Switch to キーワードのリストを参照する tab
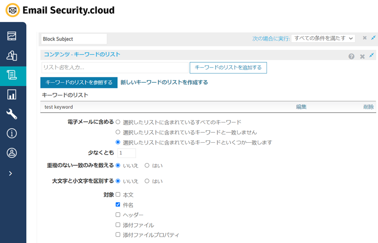 pyautogui.click(x=79, y=82)
